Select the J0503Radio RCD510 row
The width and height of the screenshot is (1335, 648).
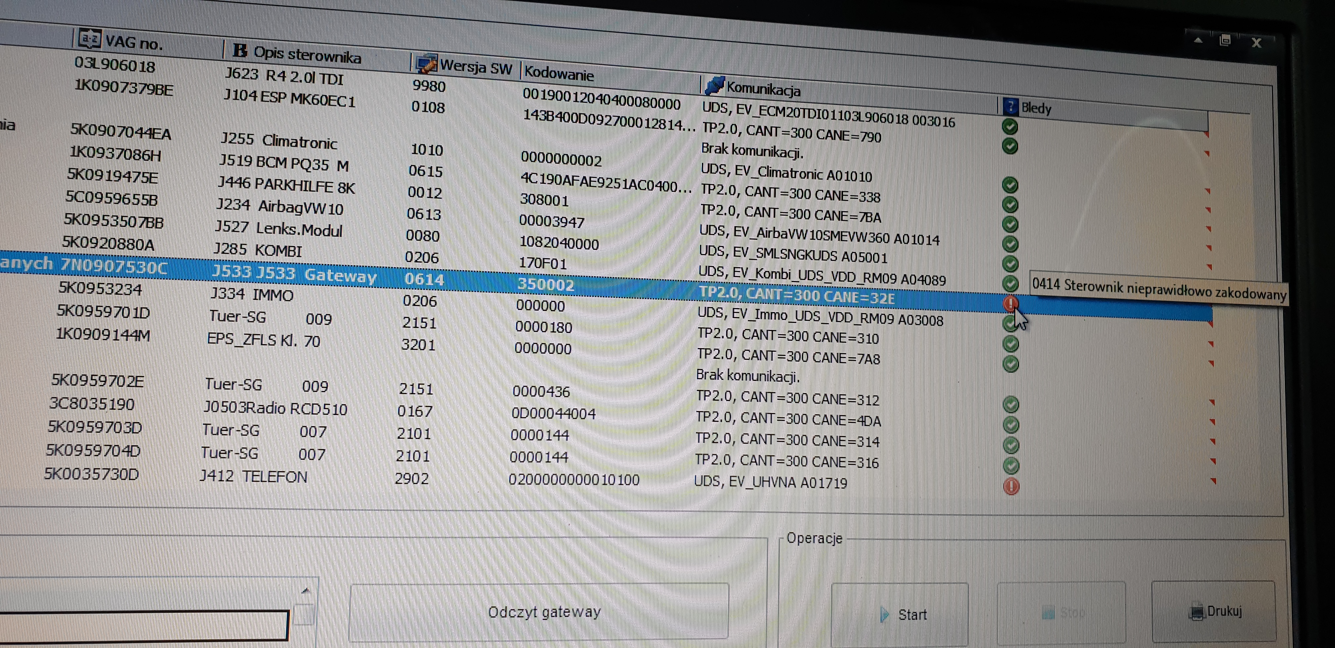[275, 409]
